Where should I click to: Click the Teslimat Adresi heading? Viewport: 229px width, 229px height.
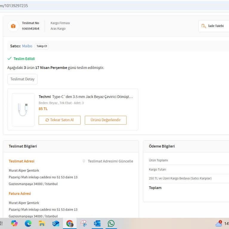point(21,161)
